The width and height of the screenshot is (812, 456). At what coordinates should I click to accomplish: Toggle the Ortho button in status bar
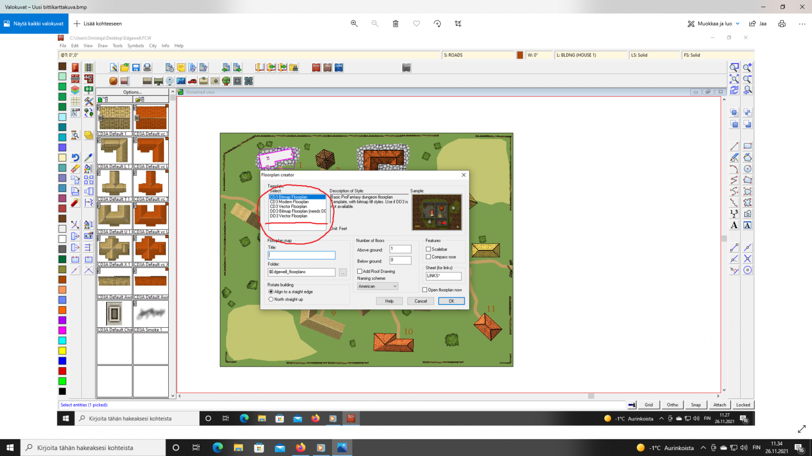click(672, 405)
